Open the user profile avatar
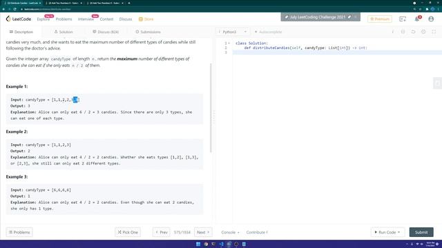 (x=431, y=19)
